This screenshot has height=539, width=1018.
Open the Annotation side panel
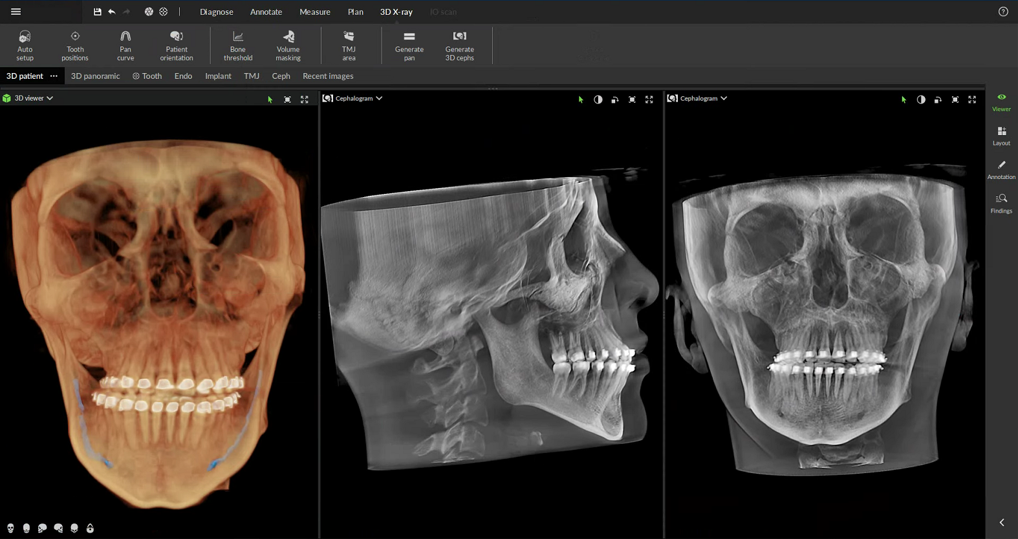click(1001, 170)
